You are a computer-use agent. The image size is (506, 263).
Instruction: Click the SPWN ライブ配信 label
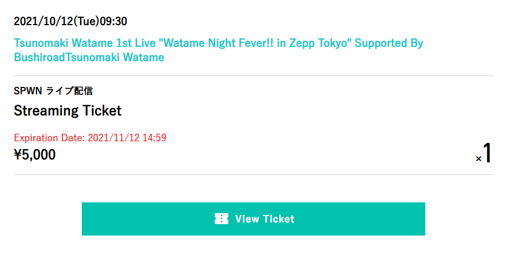click(x=53, y=91)
